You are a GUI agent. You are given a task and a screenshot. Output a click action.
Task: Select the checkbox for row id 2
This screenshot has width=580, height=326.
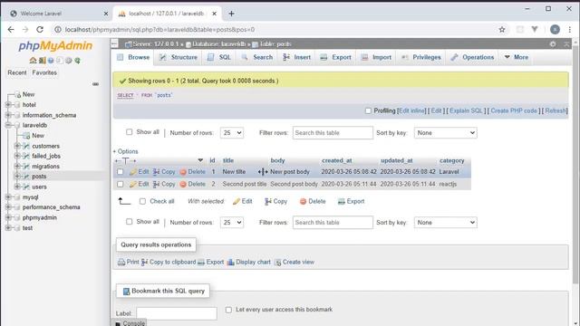(121, 184)
